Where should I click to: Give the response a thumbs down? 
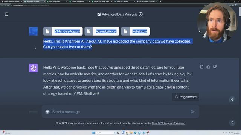(x=215, y=67)
